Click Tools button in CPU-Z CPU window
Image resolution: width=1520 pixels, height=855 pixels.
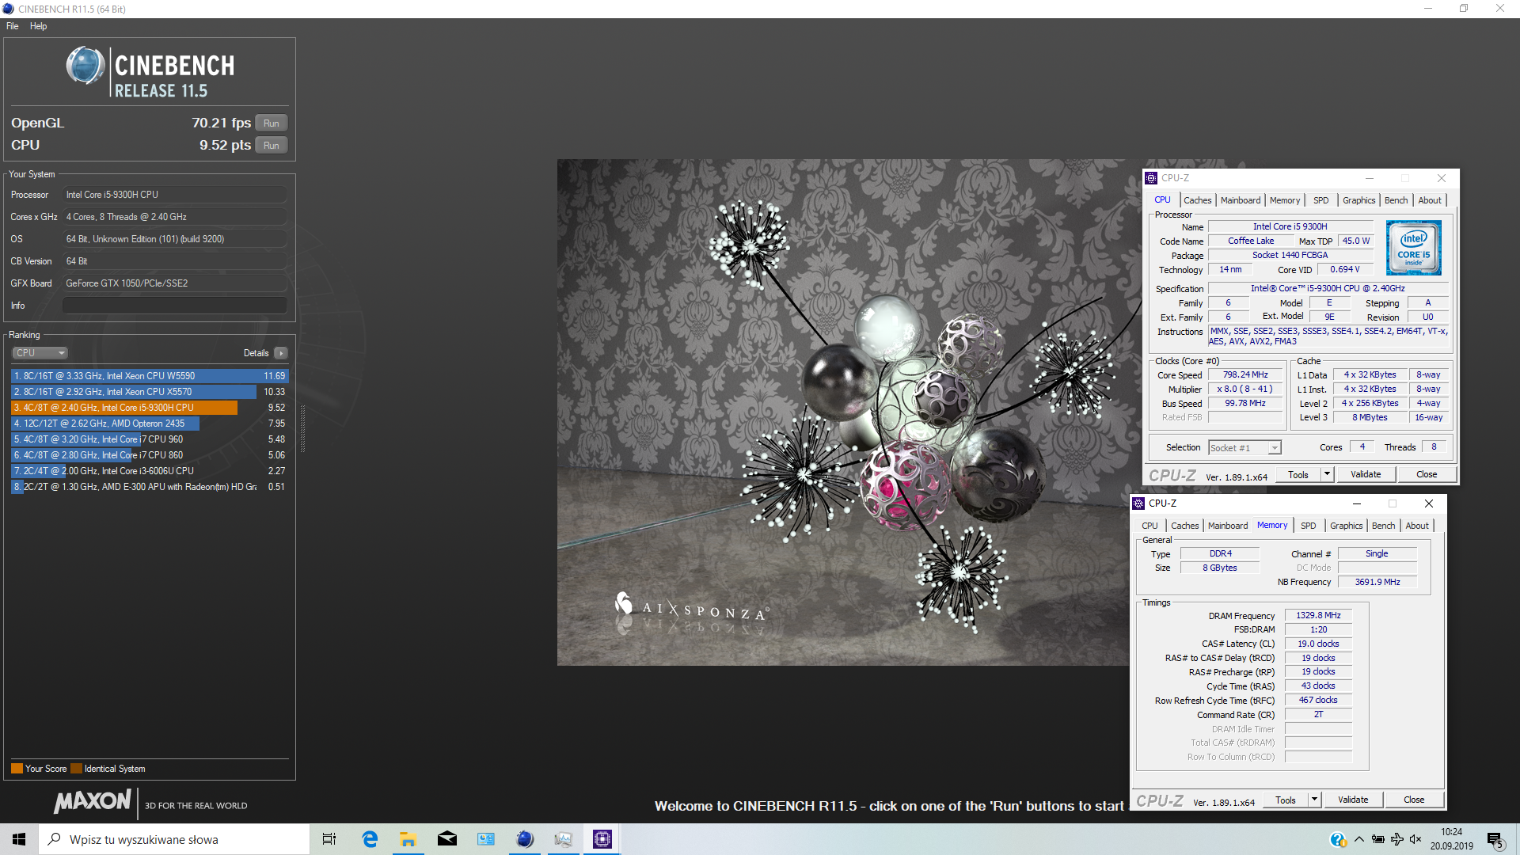click(1298, 474)
